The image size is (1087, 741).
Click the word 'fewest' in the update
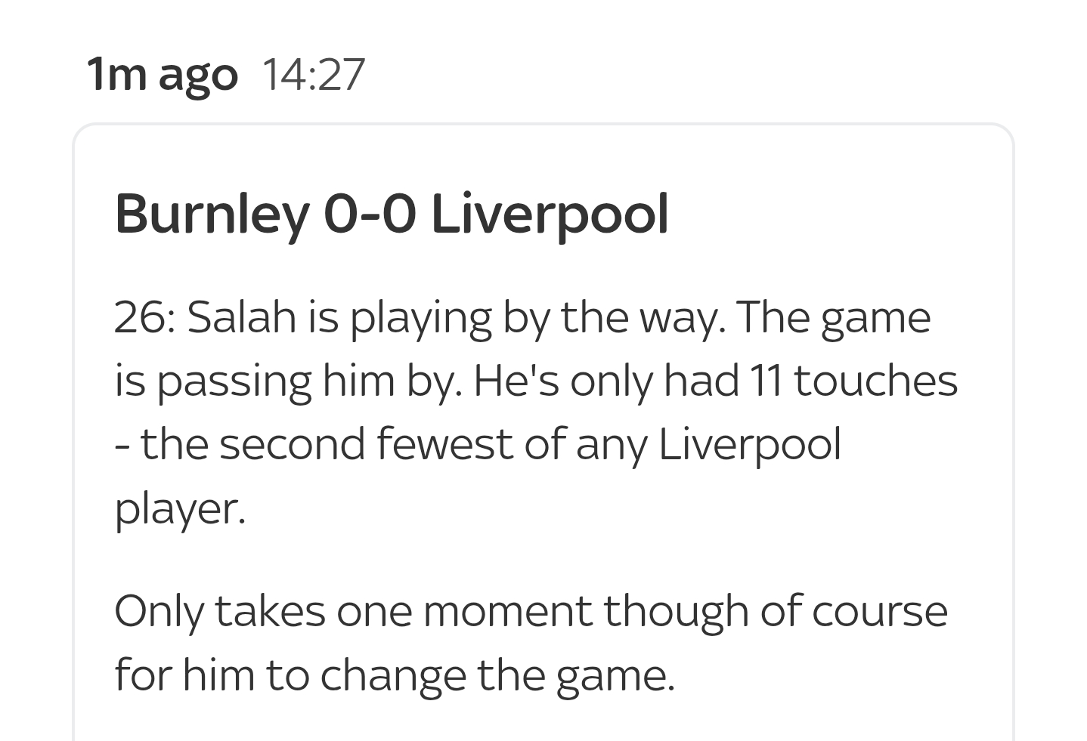coord(445,444)
